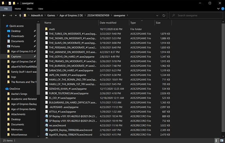Screen dimensions: 225x143
Task: Click Adwaith A in the breadcrumb
Action: (37, 16)
